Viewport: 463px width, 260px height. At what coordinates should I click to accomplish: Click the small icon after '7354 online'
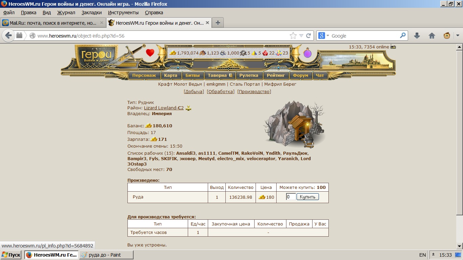tap(393, 47)
